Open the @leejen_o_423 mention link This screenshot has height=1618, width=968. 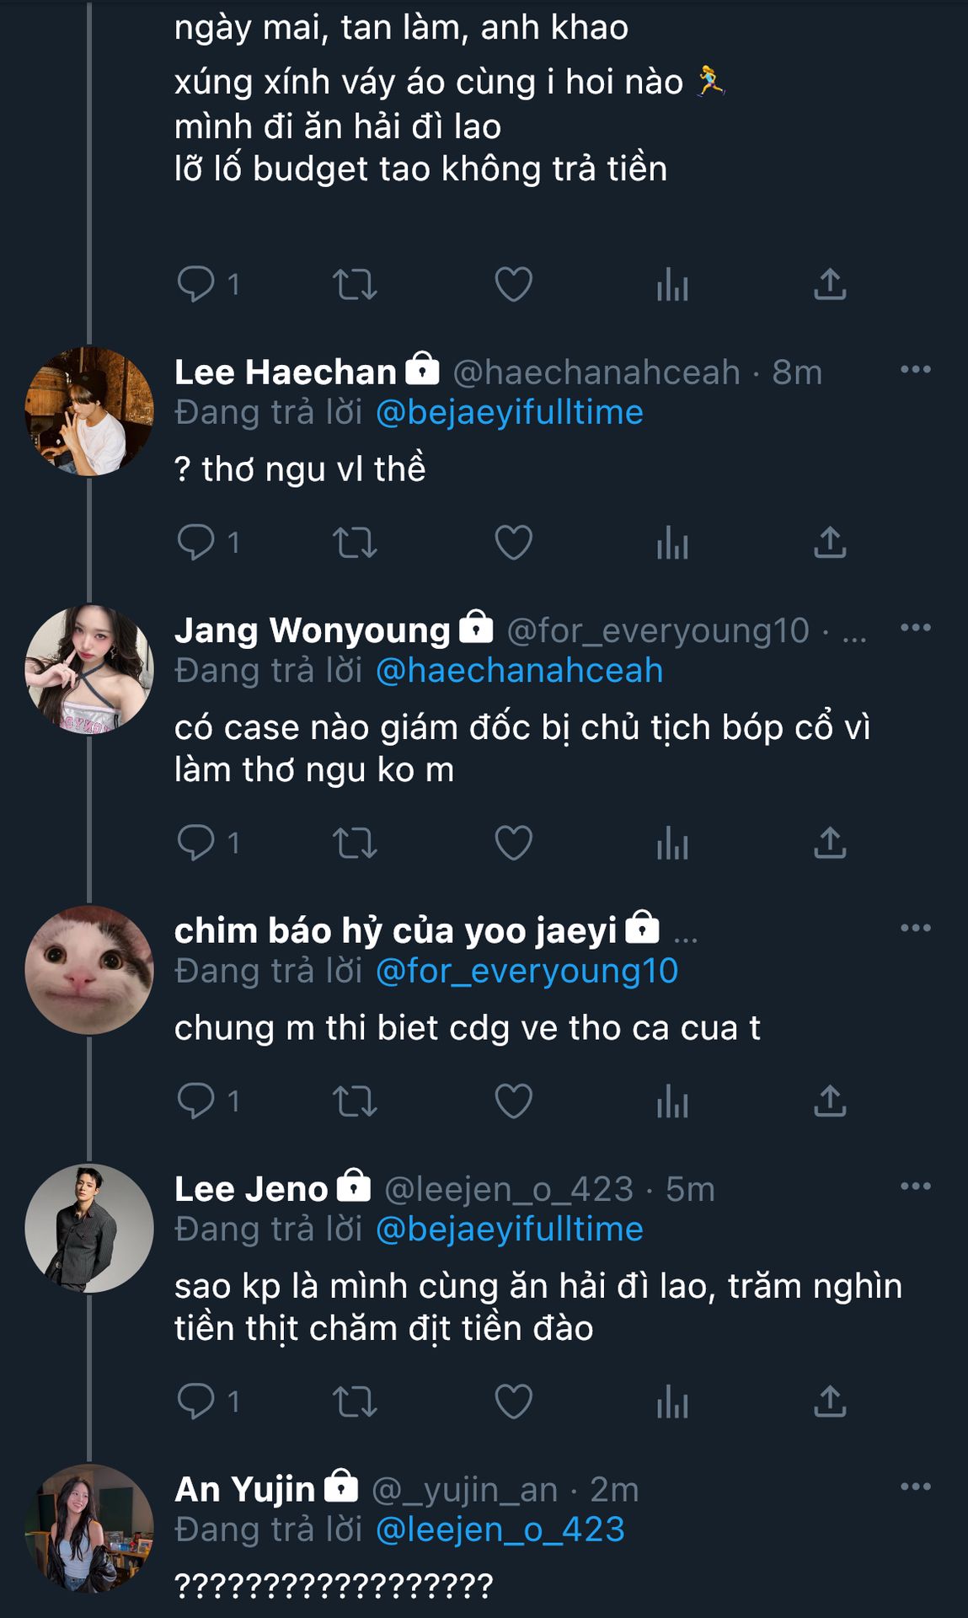coord(500,1530)
